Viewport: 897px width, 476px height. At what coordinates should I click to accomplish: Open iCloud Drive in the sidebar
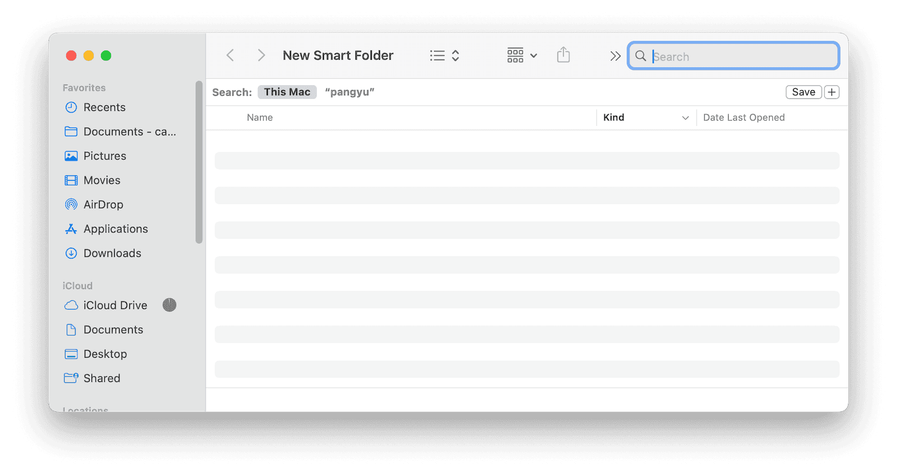(x=115, y=306)
